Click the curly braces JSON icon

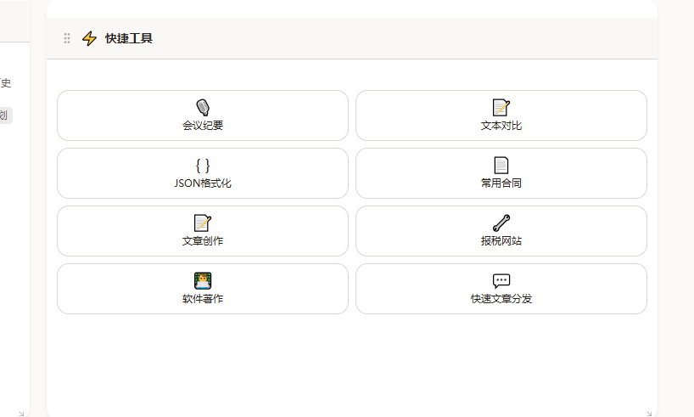coord(203,165)
